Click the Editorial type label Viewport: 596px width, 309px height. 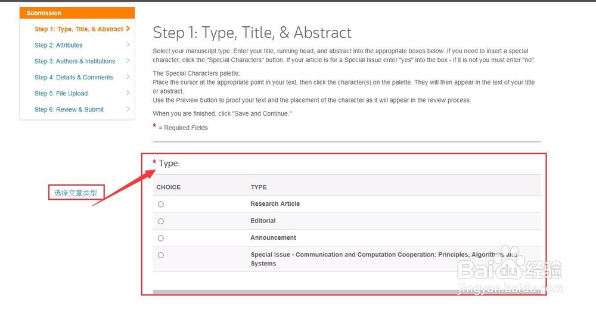(263, 221)
